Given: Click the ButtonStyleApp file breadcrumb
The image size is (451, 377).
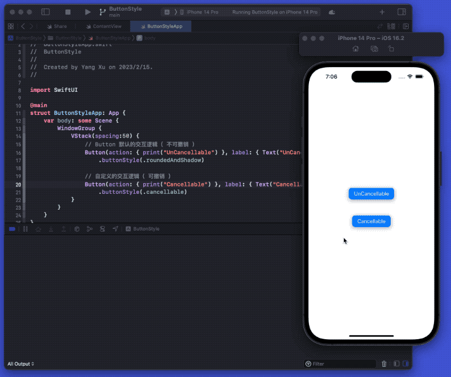Looking at the screenshot, I should 109,38.
